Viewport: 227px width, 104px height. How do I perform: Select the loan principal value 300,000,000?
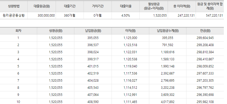click(46, 16)
